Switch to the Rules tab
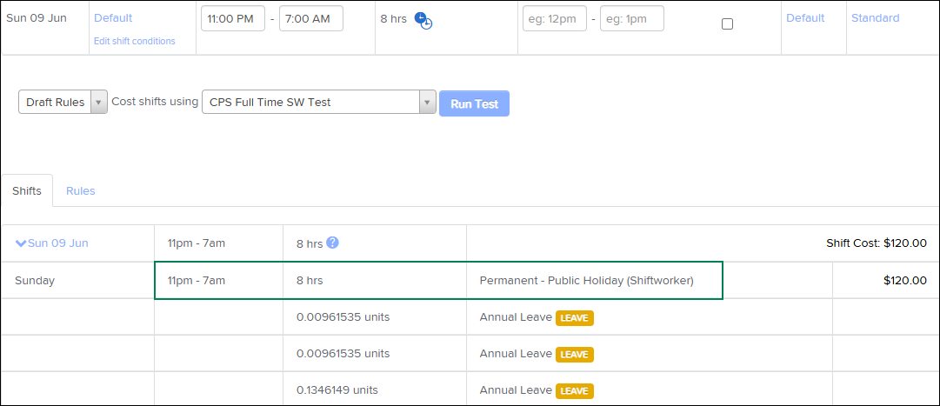 point(80,190)
